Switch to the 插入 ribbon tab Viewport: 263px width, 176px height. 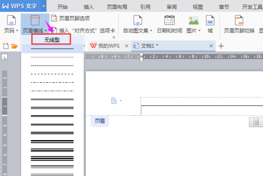coord(89,7)
